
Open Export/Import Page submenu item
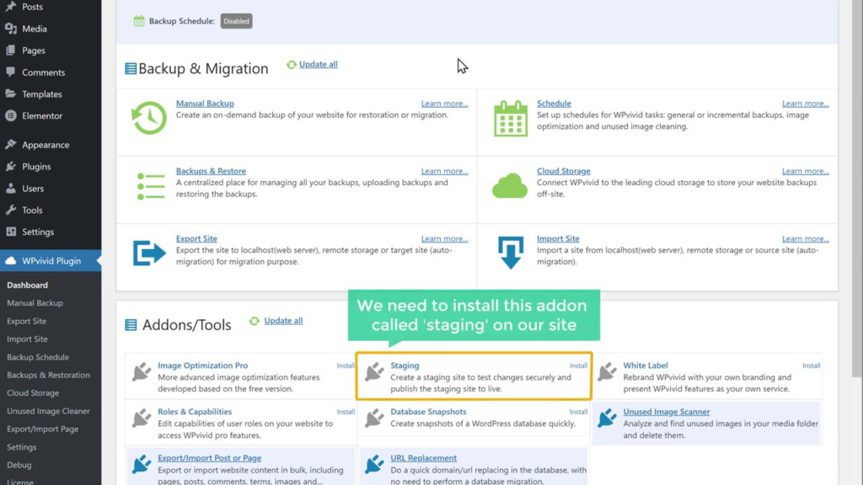pos(42,429)
